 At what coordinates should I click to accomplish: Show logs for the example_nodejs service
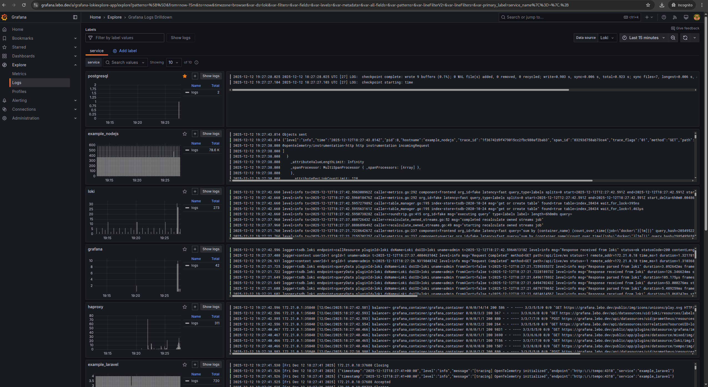[x=211, y=133]
